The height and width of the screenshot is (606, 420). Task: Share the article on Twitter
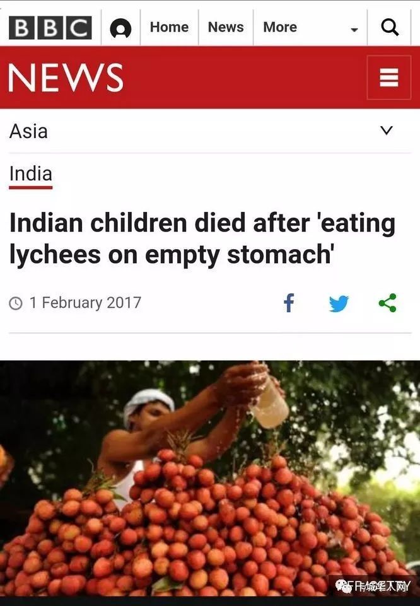(339, 303)
